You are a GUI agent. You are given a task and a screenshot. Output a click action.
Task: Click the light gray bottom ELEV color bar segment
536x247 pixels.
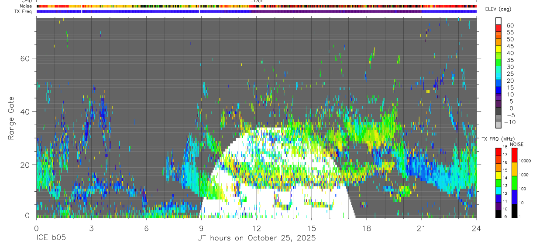point(498,124)
